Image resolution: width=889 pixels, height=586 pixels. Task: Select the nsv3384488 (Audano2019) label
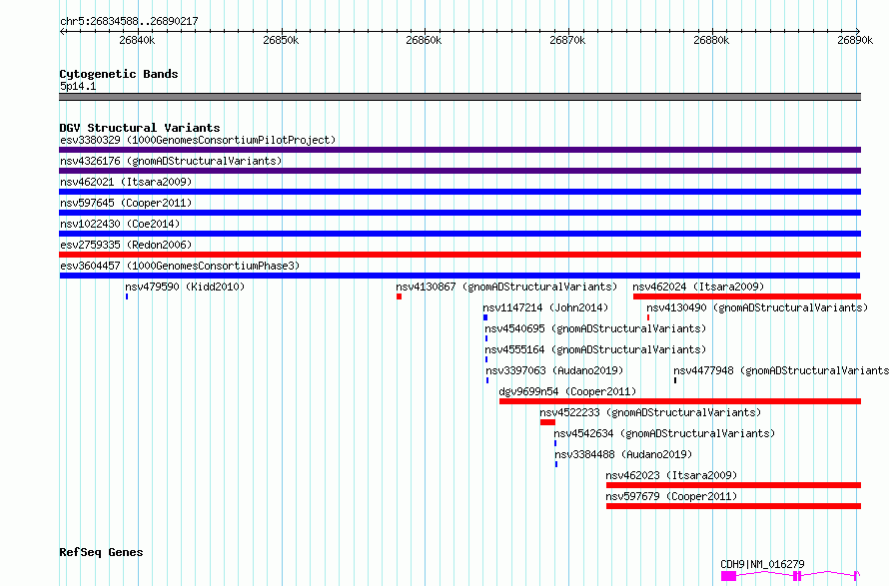pyautogui.click(x=623, y=454)
